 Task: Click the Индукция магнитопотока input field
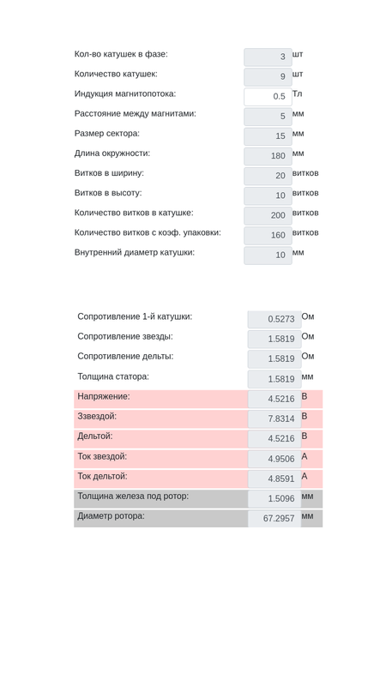click(268, 97)
